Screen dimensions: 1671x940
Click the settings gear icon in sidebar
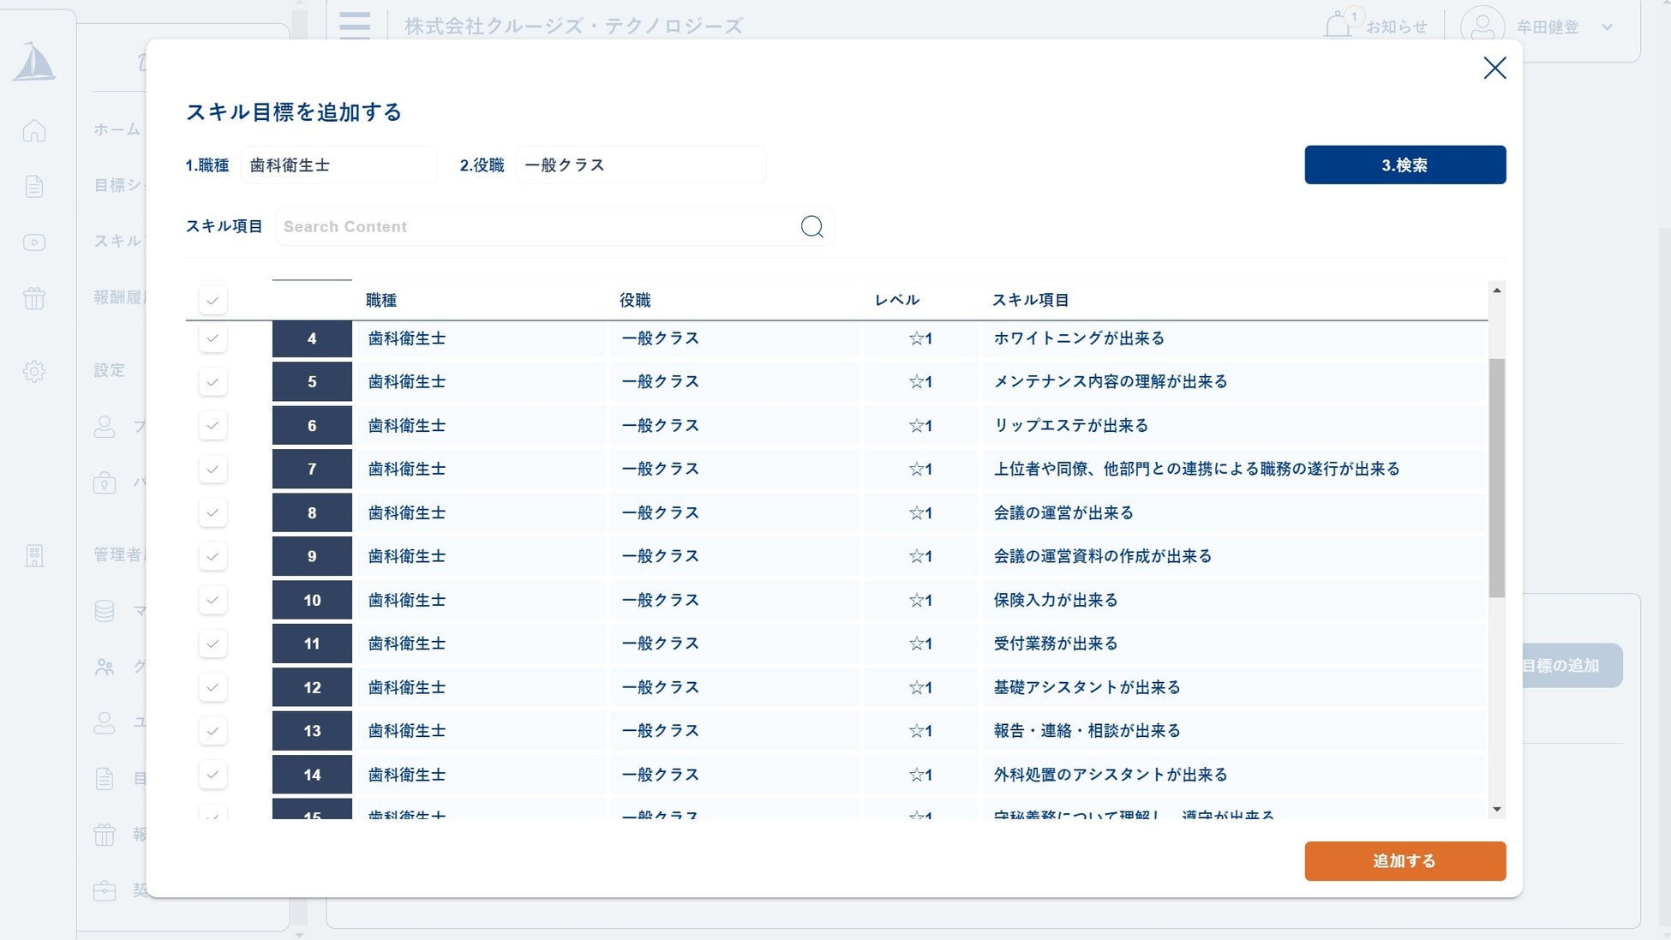click(34, 371)
